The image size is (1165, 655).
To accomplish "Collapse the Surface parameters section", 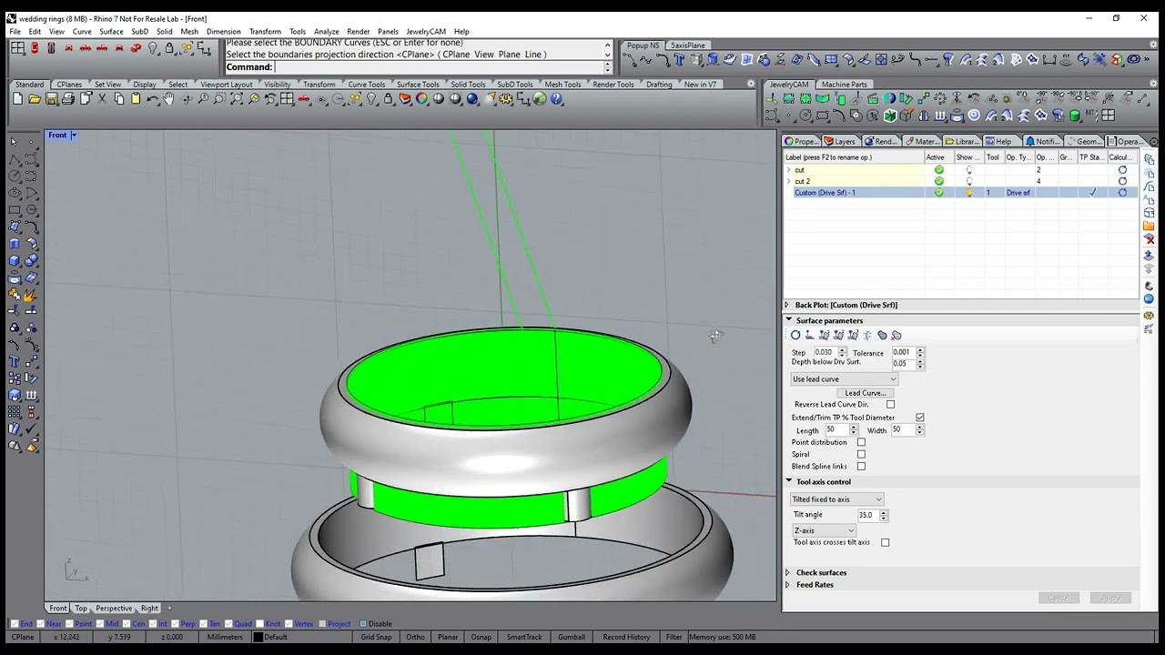I will click(788, 320).
